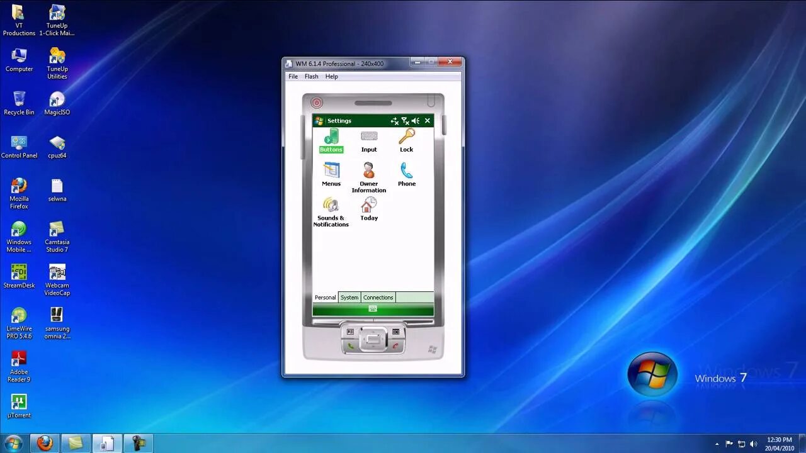Select the MagicISO desktop icon
This screenshot has width=806, height=453.
tap(57, 103)
